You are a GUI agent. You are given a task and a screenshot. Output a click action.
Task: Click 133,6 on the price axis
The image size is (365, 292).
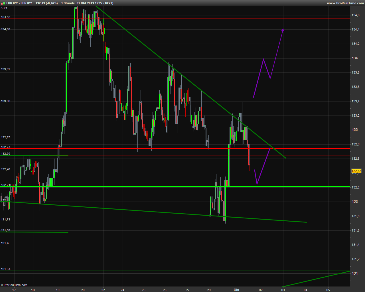pyautogui.click(x=356, y=87)
